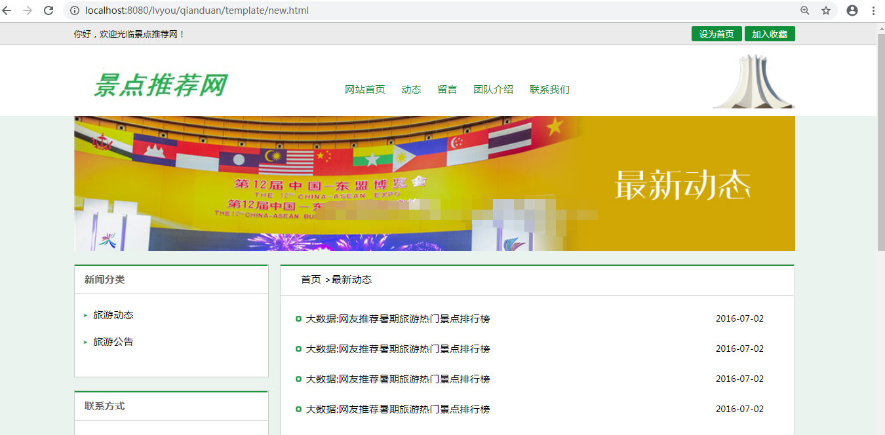Open the 网站首页 navigation item
The image size is (885, 435).
[x=365, y=90]
